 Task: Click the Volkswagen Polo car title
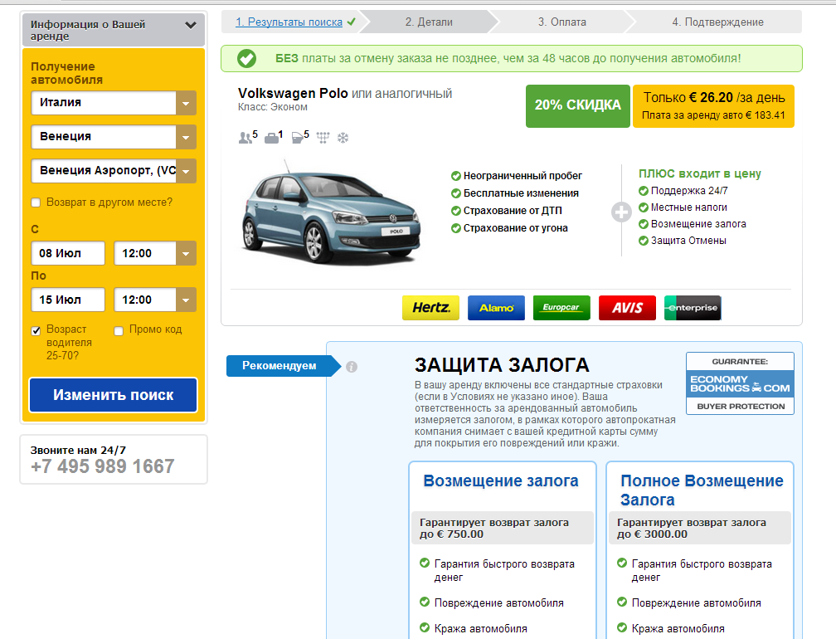pyautogui.click(x=293, y=93)
